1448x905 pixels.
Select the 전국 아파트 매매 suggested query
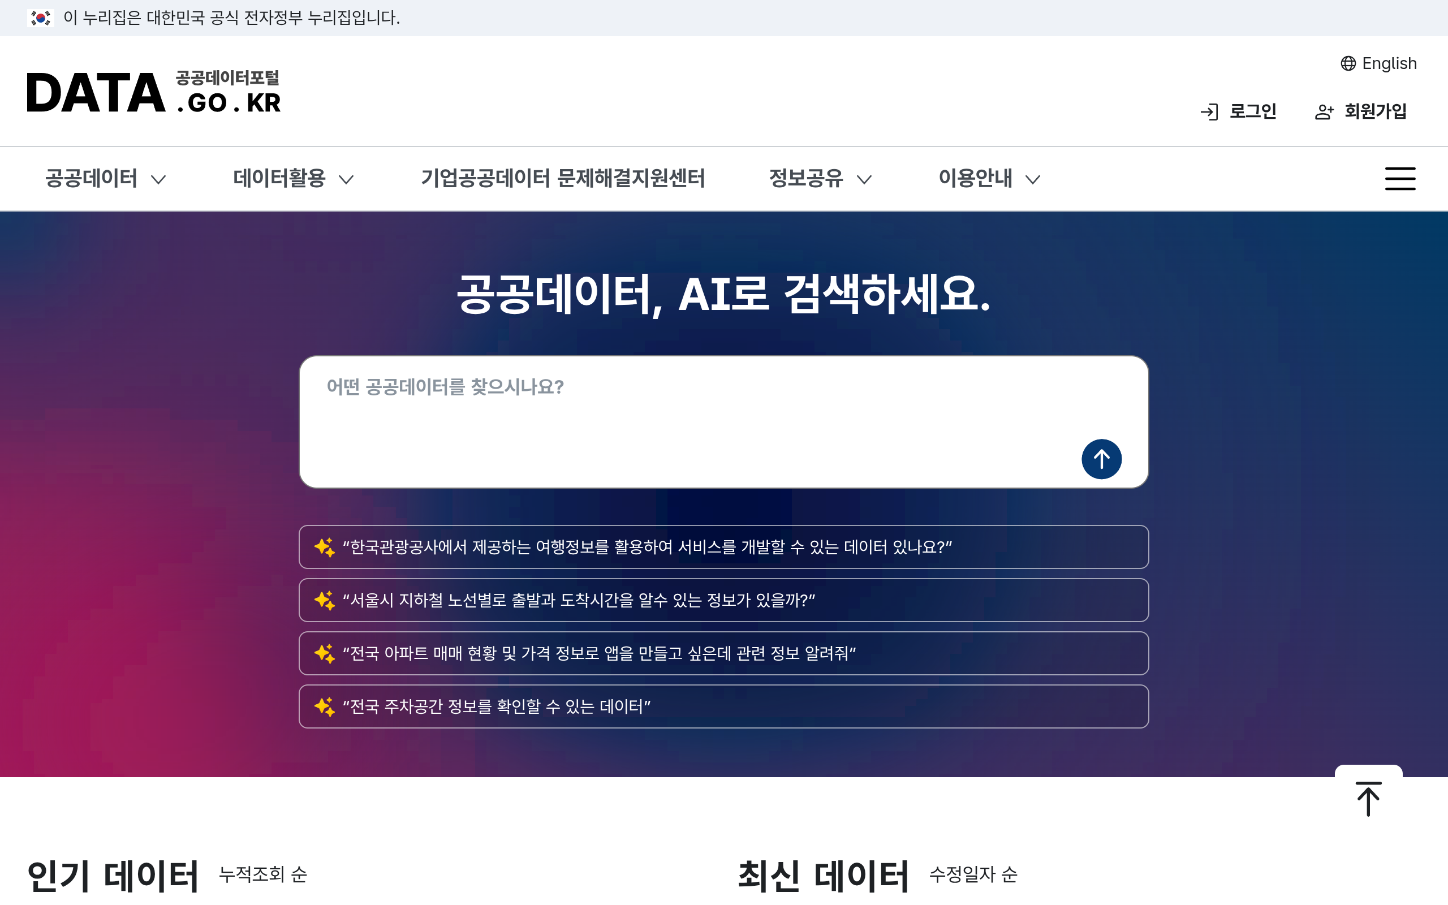(723, 654)
